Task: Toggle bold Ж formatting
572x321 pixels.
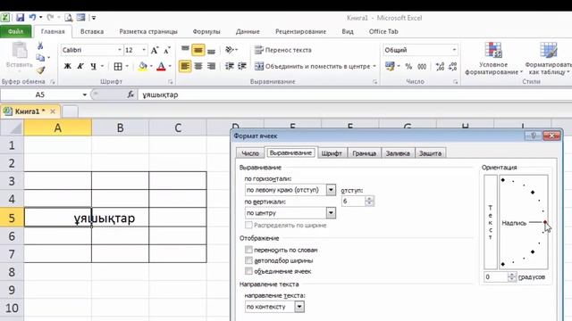Action: pos(68,66)
